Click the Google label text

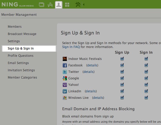tap(74, 78)
